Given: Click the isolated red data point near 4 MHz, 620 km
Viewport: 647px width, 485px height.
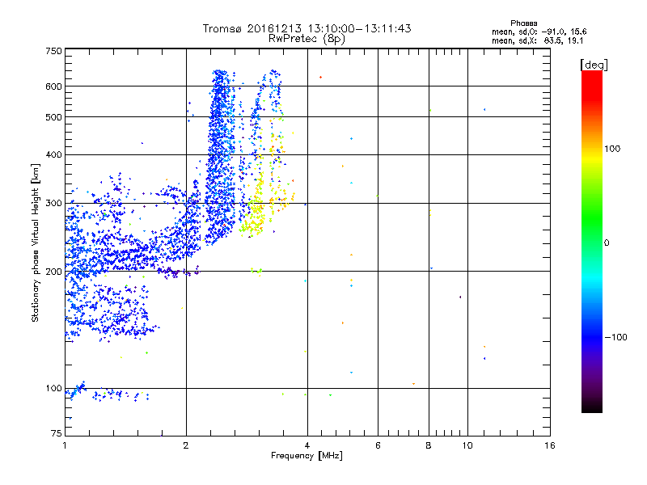Looking at the screenshot, I should pyautogui.click(x=320, y=77).
